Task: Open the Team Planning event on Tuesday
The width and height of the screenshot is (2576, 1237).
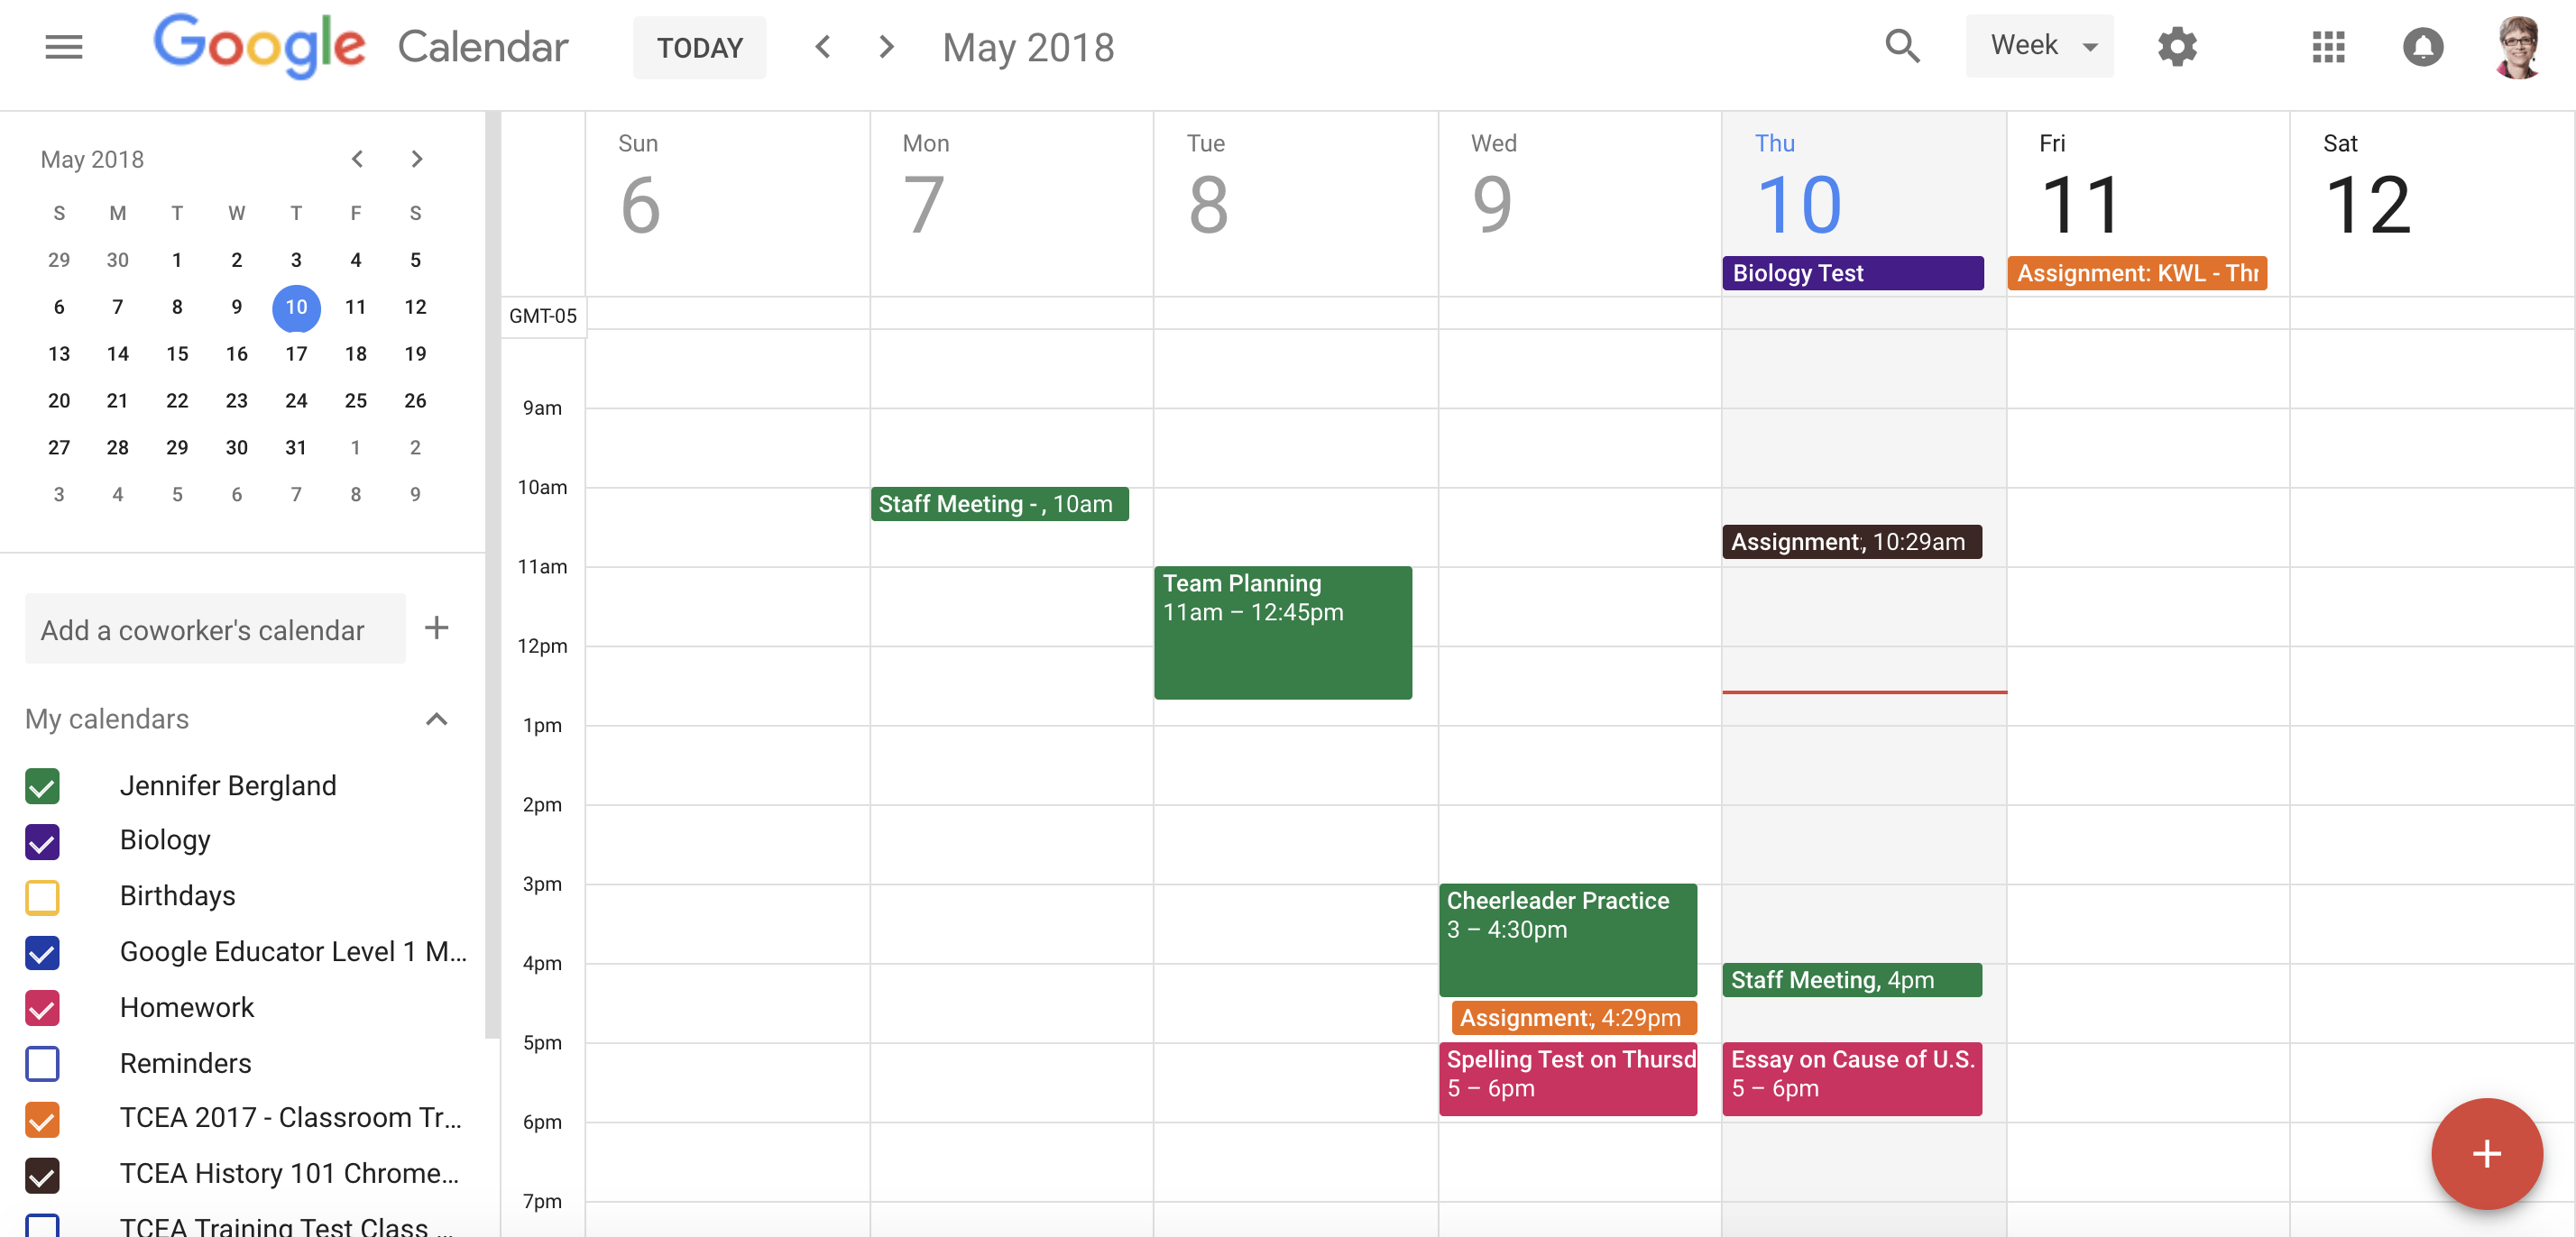Action: 1282,631
